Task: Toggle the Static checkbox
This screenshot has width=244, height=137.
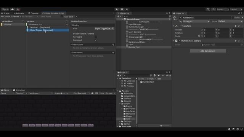Action: click(x=233, y=18)
